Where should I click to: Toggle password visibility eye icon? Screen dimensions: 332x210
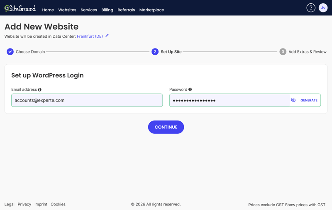[x=293, y=100]
